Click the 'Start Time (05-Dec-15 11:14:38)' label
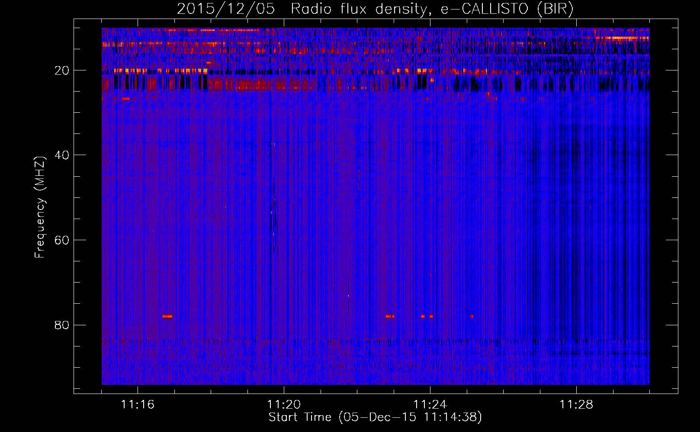The image size is (700, 432). click(375, 417)
